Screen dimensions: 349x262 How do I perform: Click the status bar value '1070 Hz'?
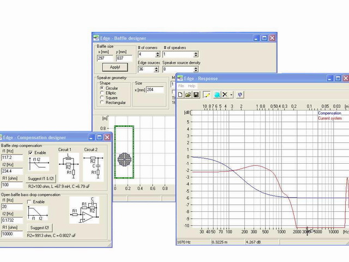pos(184,242)
